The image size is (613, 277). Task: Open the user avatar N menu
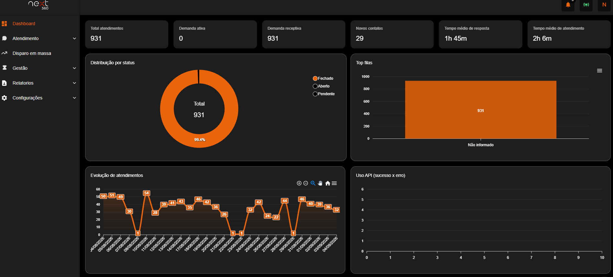604,5
